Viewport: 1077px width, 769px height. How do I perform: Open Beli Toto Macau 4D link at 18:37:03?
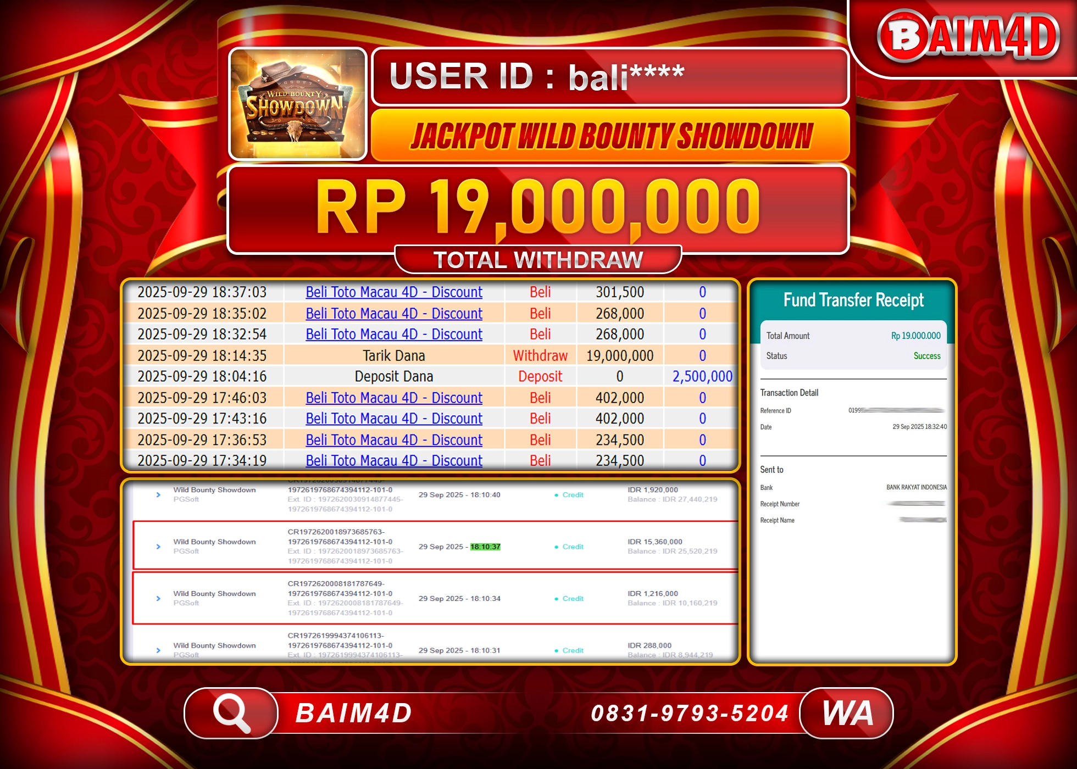pos(394,292)
